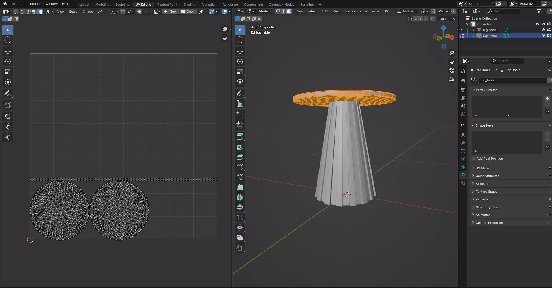Open the Edit Mode dropdown
Screen dimensions: 552x288
259,11
